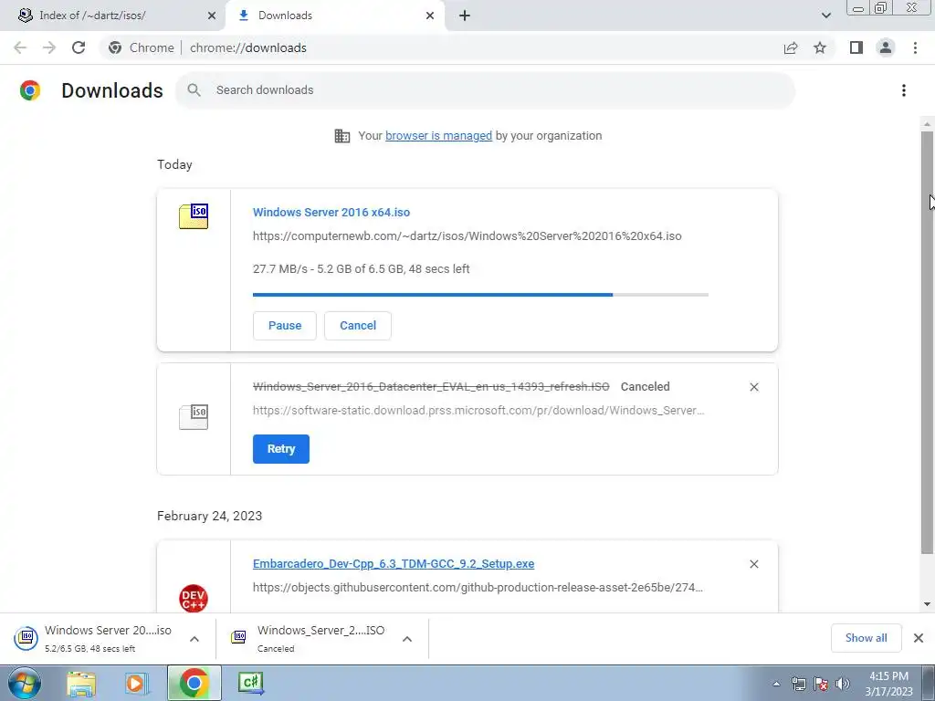Click the githubusercontent source URL

point(478,588)
